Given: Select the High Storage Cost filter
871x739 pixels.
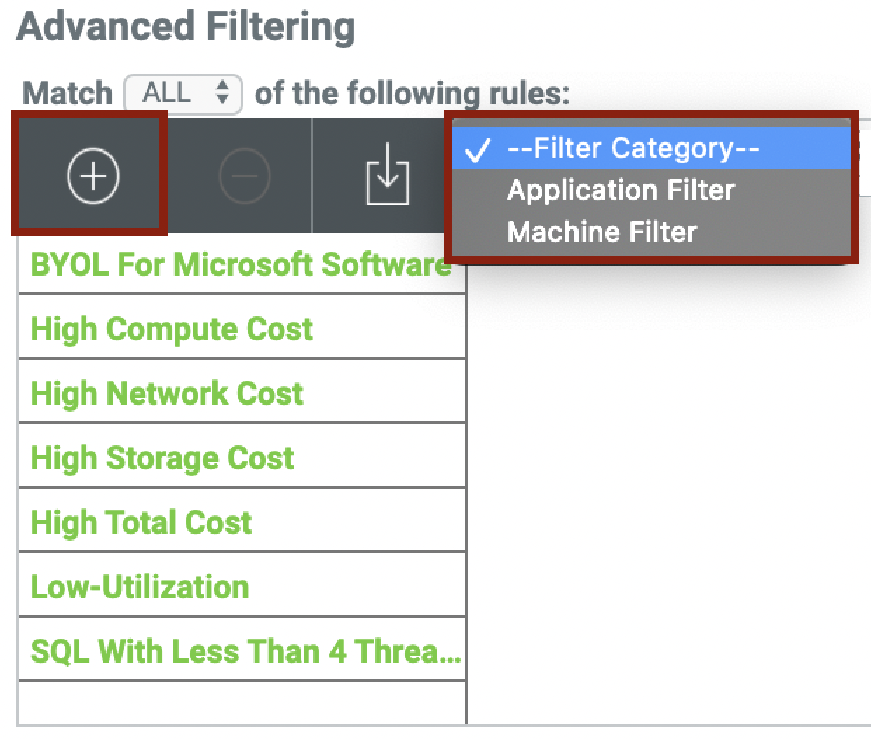Looking at the screenshot, I should click(162, 458).
